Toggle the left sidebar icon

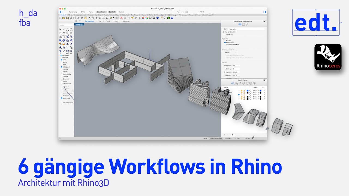61,12
